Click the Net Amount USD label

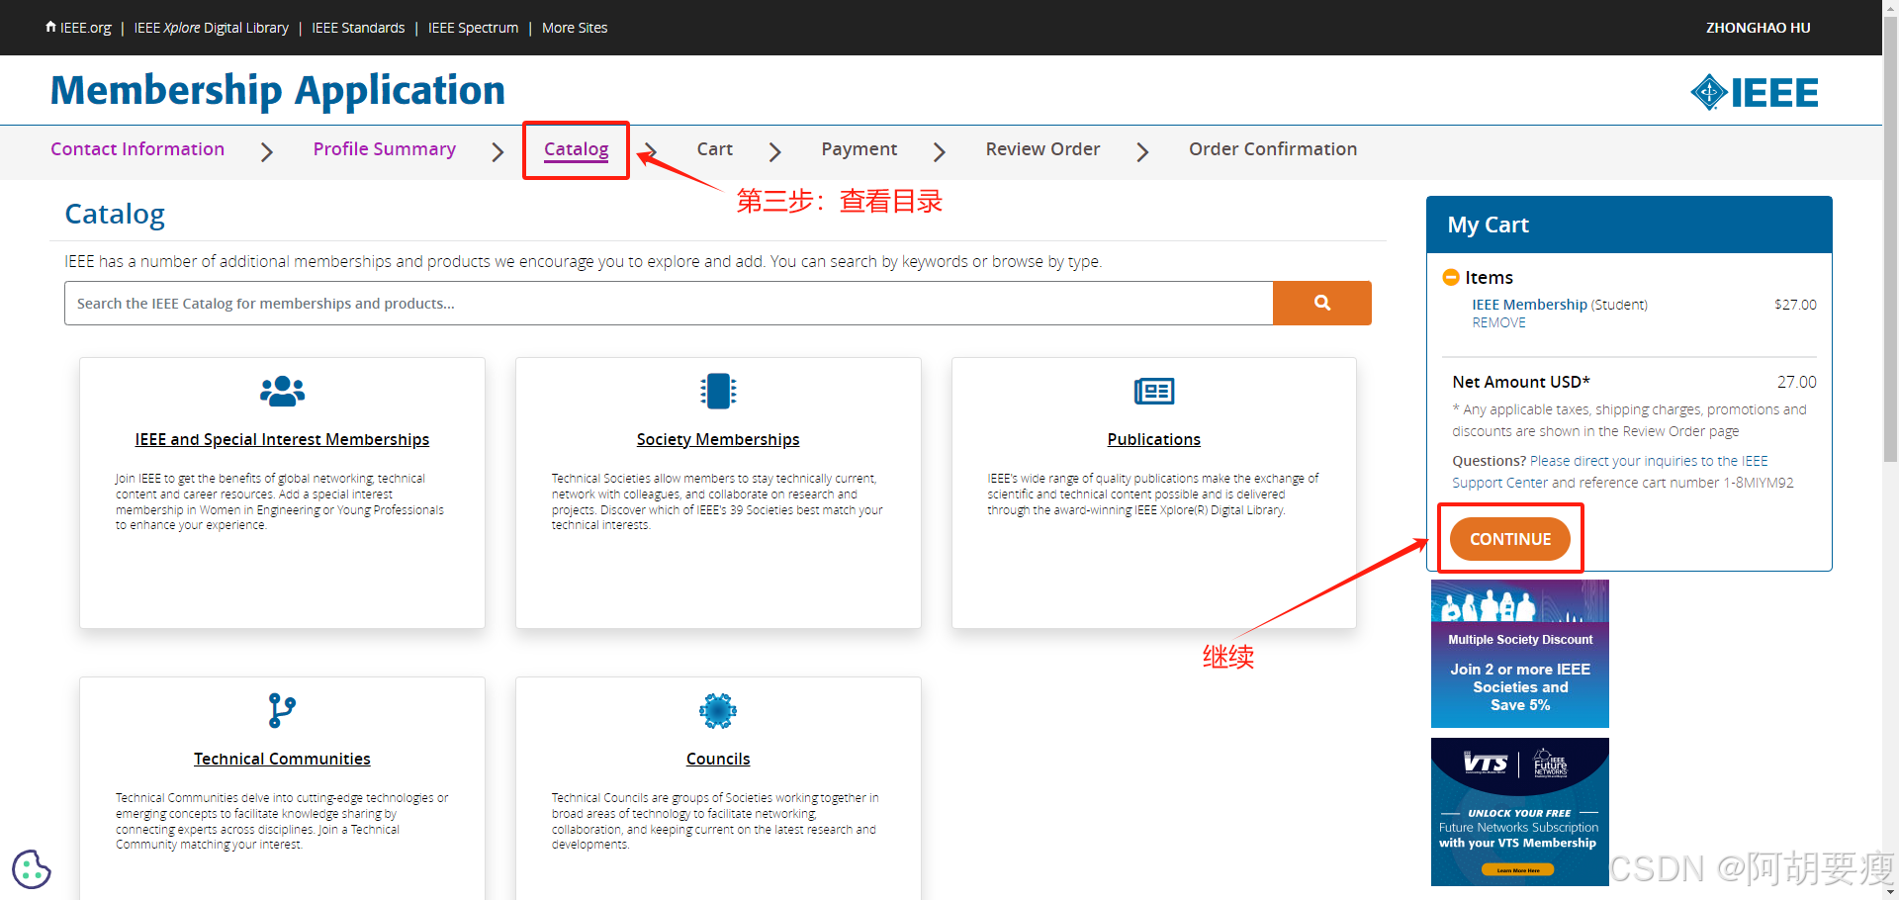1520,382
